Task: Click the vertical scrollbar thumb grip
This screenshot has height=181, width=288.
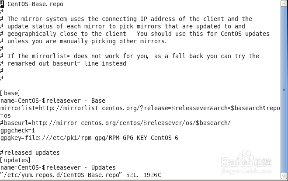Action: click(284, 90)
